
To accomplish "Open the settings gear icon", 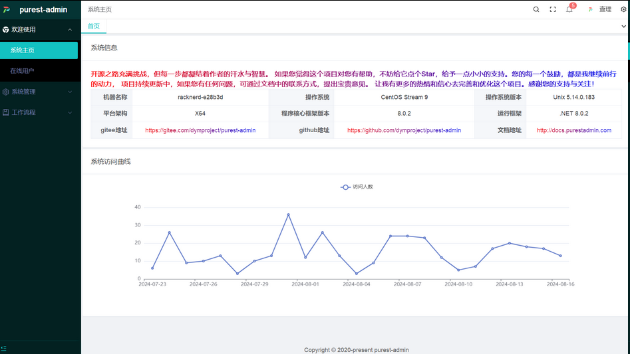I will pyautogui.click(x=623, y=9).
